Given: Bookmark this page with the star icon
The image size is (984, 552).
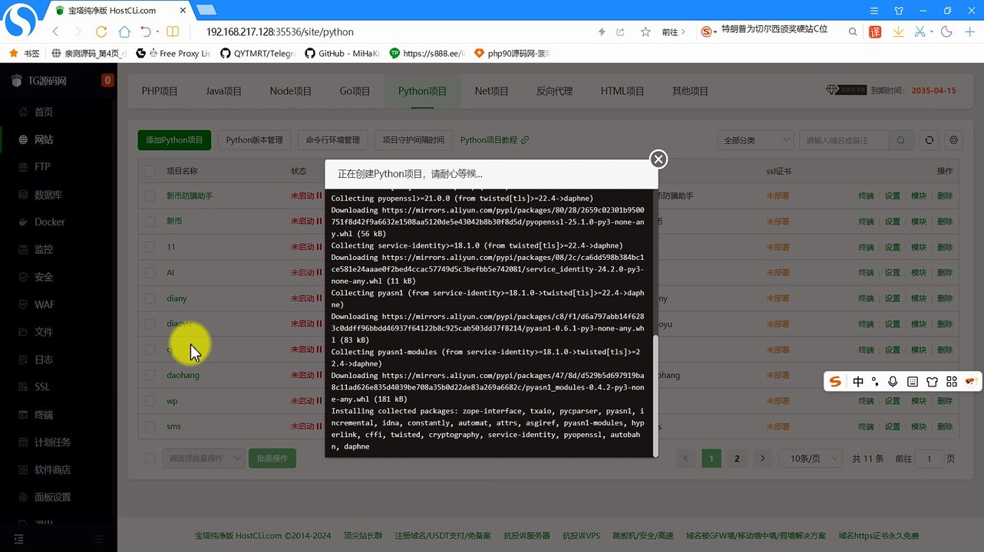Looking at the screenshot, I should tap(646, 32).
